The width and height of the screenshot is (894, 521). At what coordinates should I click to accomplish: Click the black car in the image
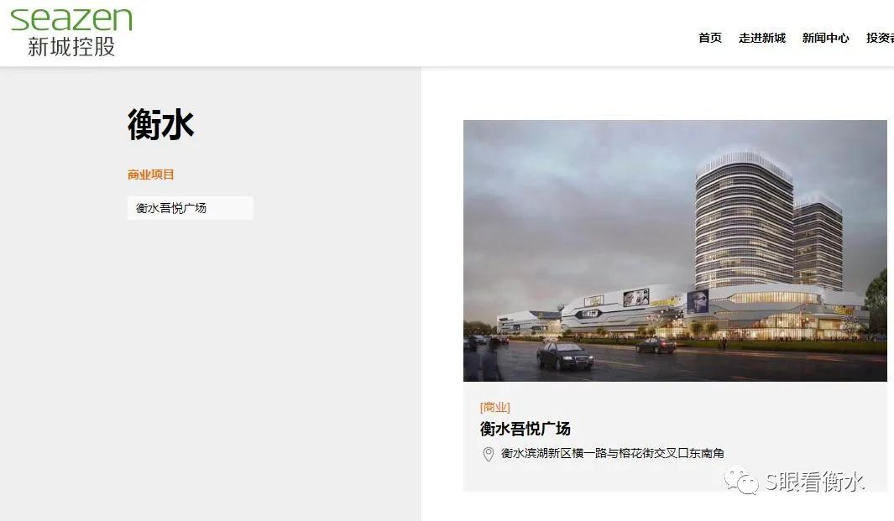point(565,355)
